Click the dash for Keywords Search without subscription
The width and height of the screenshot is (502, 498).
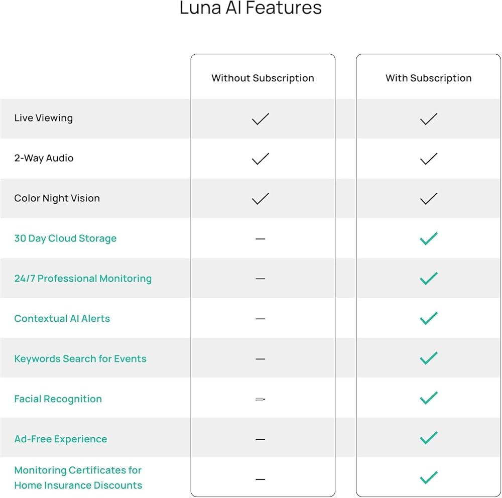pos(260,359)
